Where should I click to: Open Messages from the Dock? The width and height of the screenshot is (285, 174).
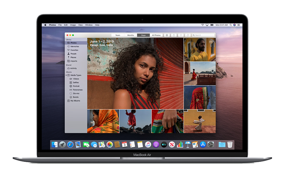94,145
